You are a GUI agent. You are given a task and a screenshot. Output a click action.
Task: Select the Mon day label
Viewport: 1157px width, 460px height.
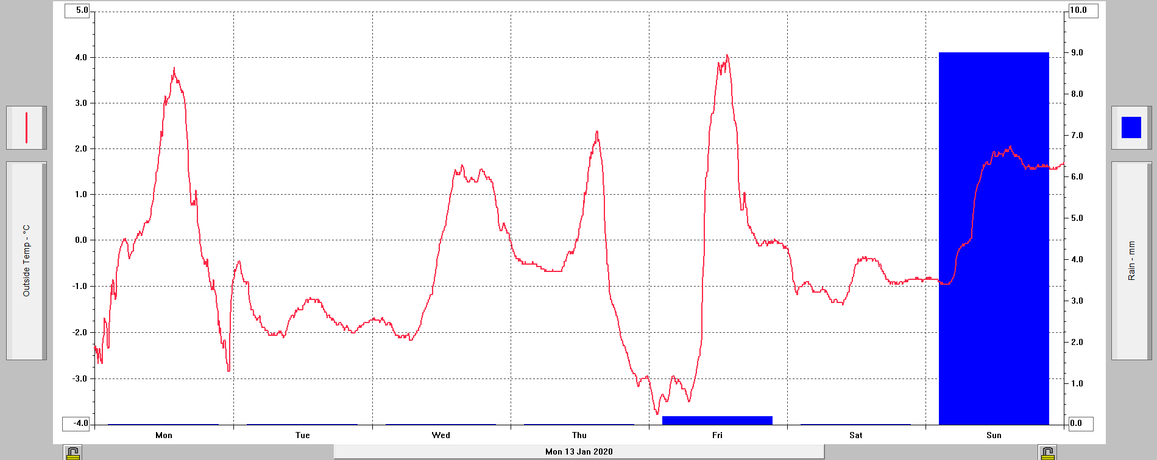(164, 435)
